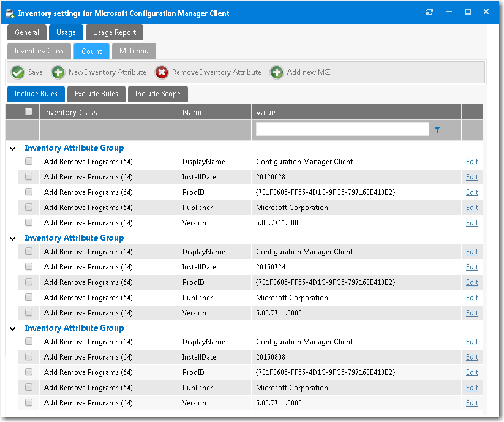Click the New Inventory Attribute plus icon

click(x=58, y=72)
